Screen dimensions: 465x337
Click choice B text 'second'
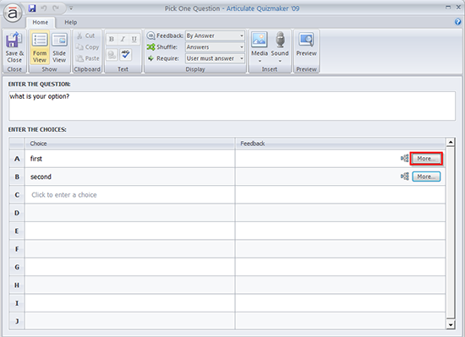click(x=41, y=177)
